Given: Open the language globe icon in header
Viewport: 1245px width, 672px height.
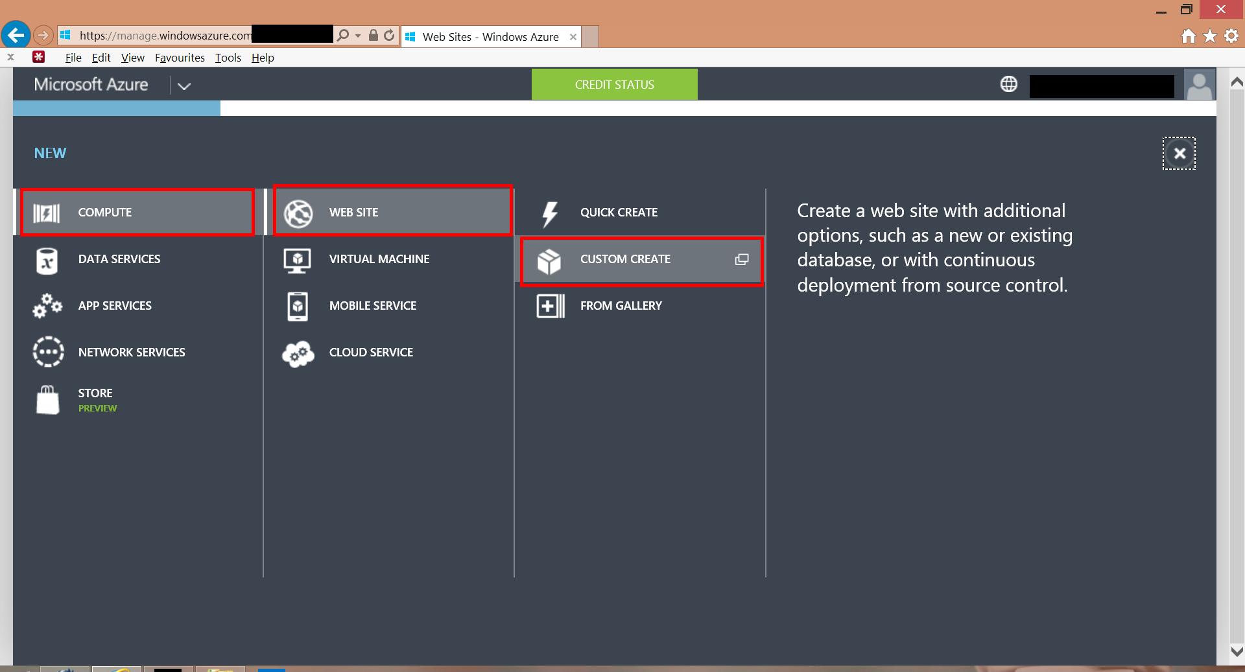Looking at the screenshot, I should click(x=1009, y=84).
